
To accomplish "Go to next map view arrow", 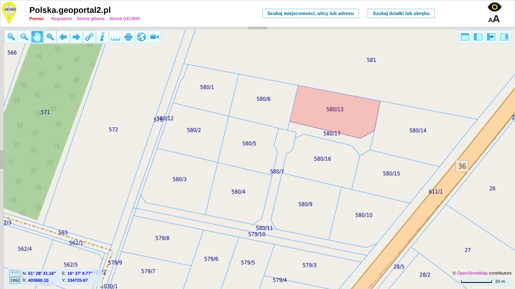I will (76, 37).
